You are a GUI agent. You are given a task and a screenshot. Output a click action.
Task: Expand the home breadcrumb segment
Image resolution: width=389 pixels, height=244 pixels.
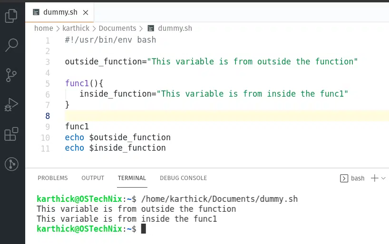coord(44,28)
